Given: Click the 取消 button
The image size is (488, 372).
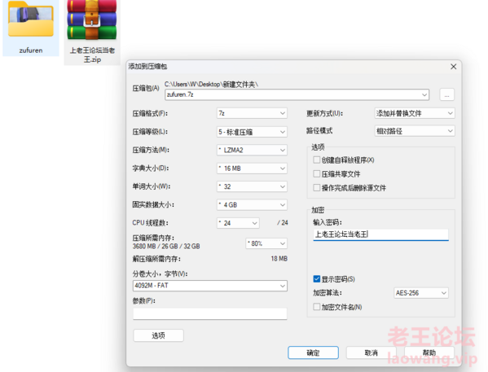Looking at the screenshot, I should 371,352.
